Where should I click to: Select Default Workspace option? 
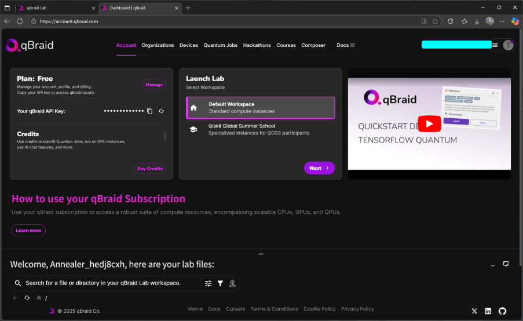click(261, 107)
